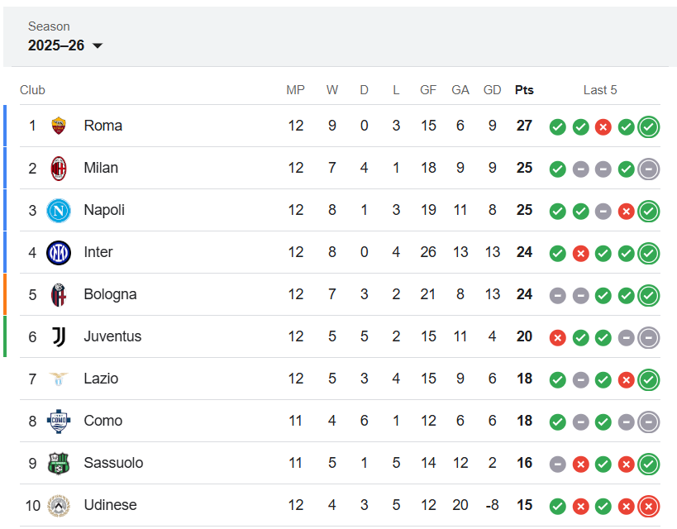Click the Roma club crest

pos(59,126)
